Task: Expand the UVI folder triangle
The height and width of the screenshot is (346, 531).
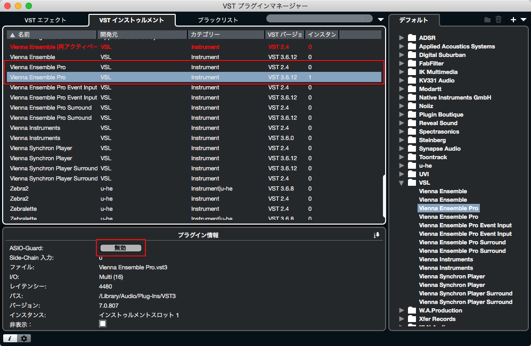Action: 402,174
